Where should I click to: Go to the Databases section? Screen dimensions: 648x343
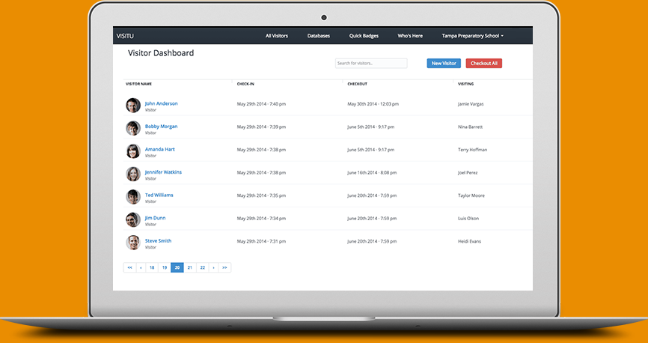(x=318, y=35)
